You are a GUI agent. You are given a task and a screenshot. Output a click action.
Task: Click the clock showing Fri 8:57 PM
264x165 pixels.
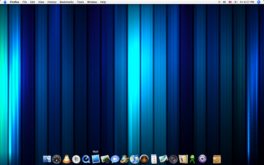pyautogui.click(x=247, y=2)
